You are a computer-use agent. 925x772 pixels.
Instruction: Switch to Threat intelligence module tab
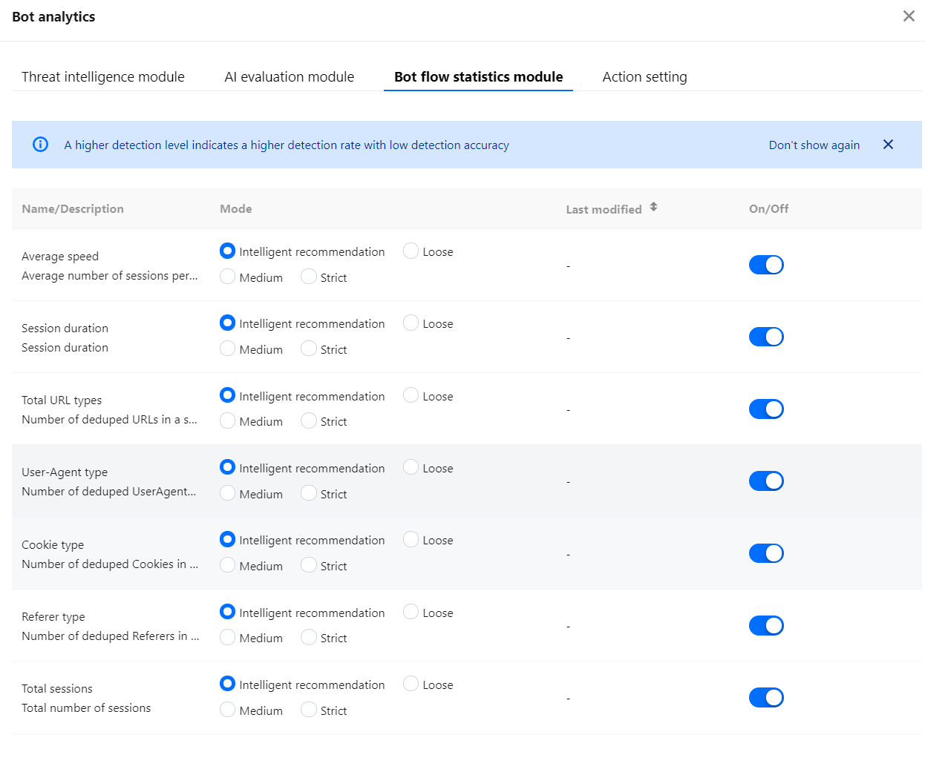103,77
